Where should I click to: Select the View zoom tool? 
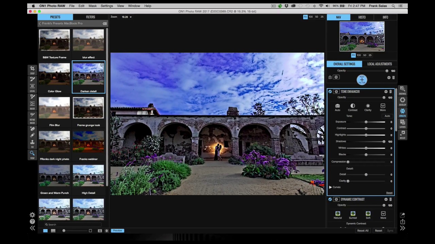coord(32,155)
